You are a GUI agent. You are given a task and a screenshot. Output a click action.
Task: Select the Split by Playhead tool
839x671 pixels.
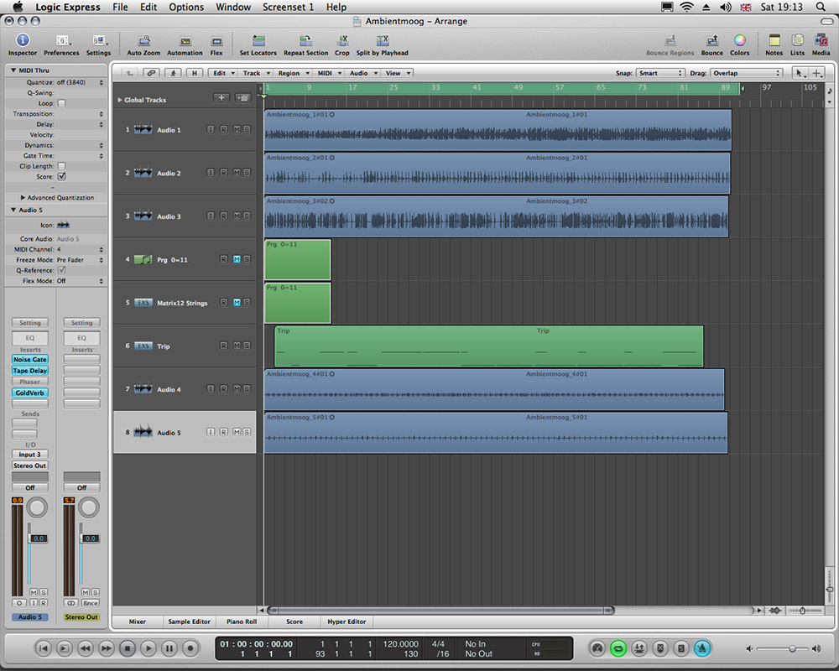[x=382, y=40]
